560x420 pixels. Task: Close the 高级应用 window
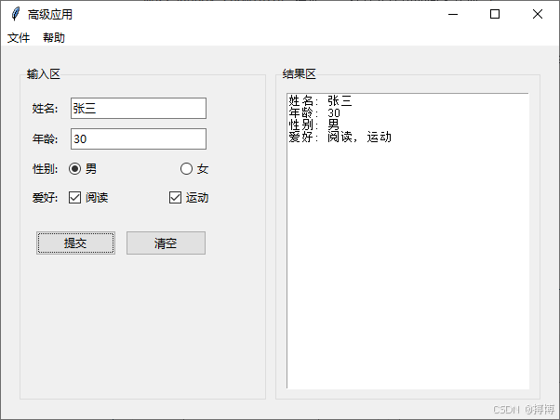(x=538, y=14)
